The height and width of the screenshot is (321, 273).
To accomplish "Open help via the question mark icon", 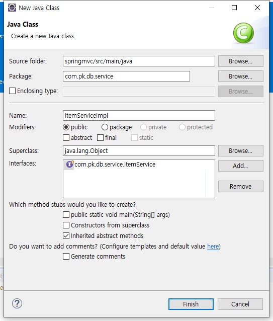I will (x=17, y=303).
